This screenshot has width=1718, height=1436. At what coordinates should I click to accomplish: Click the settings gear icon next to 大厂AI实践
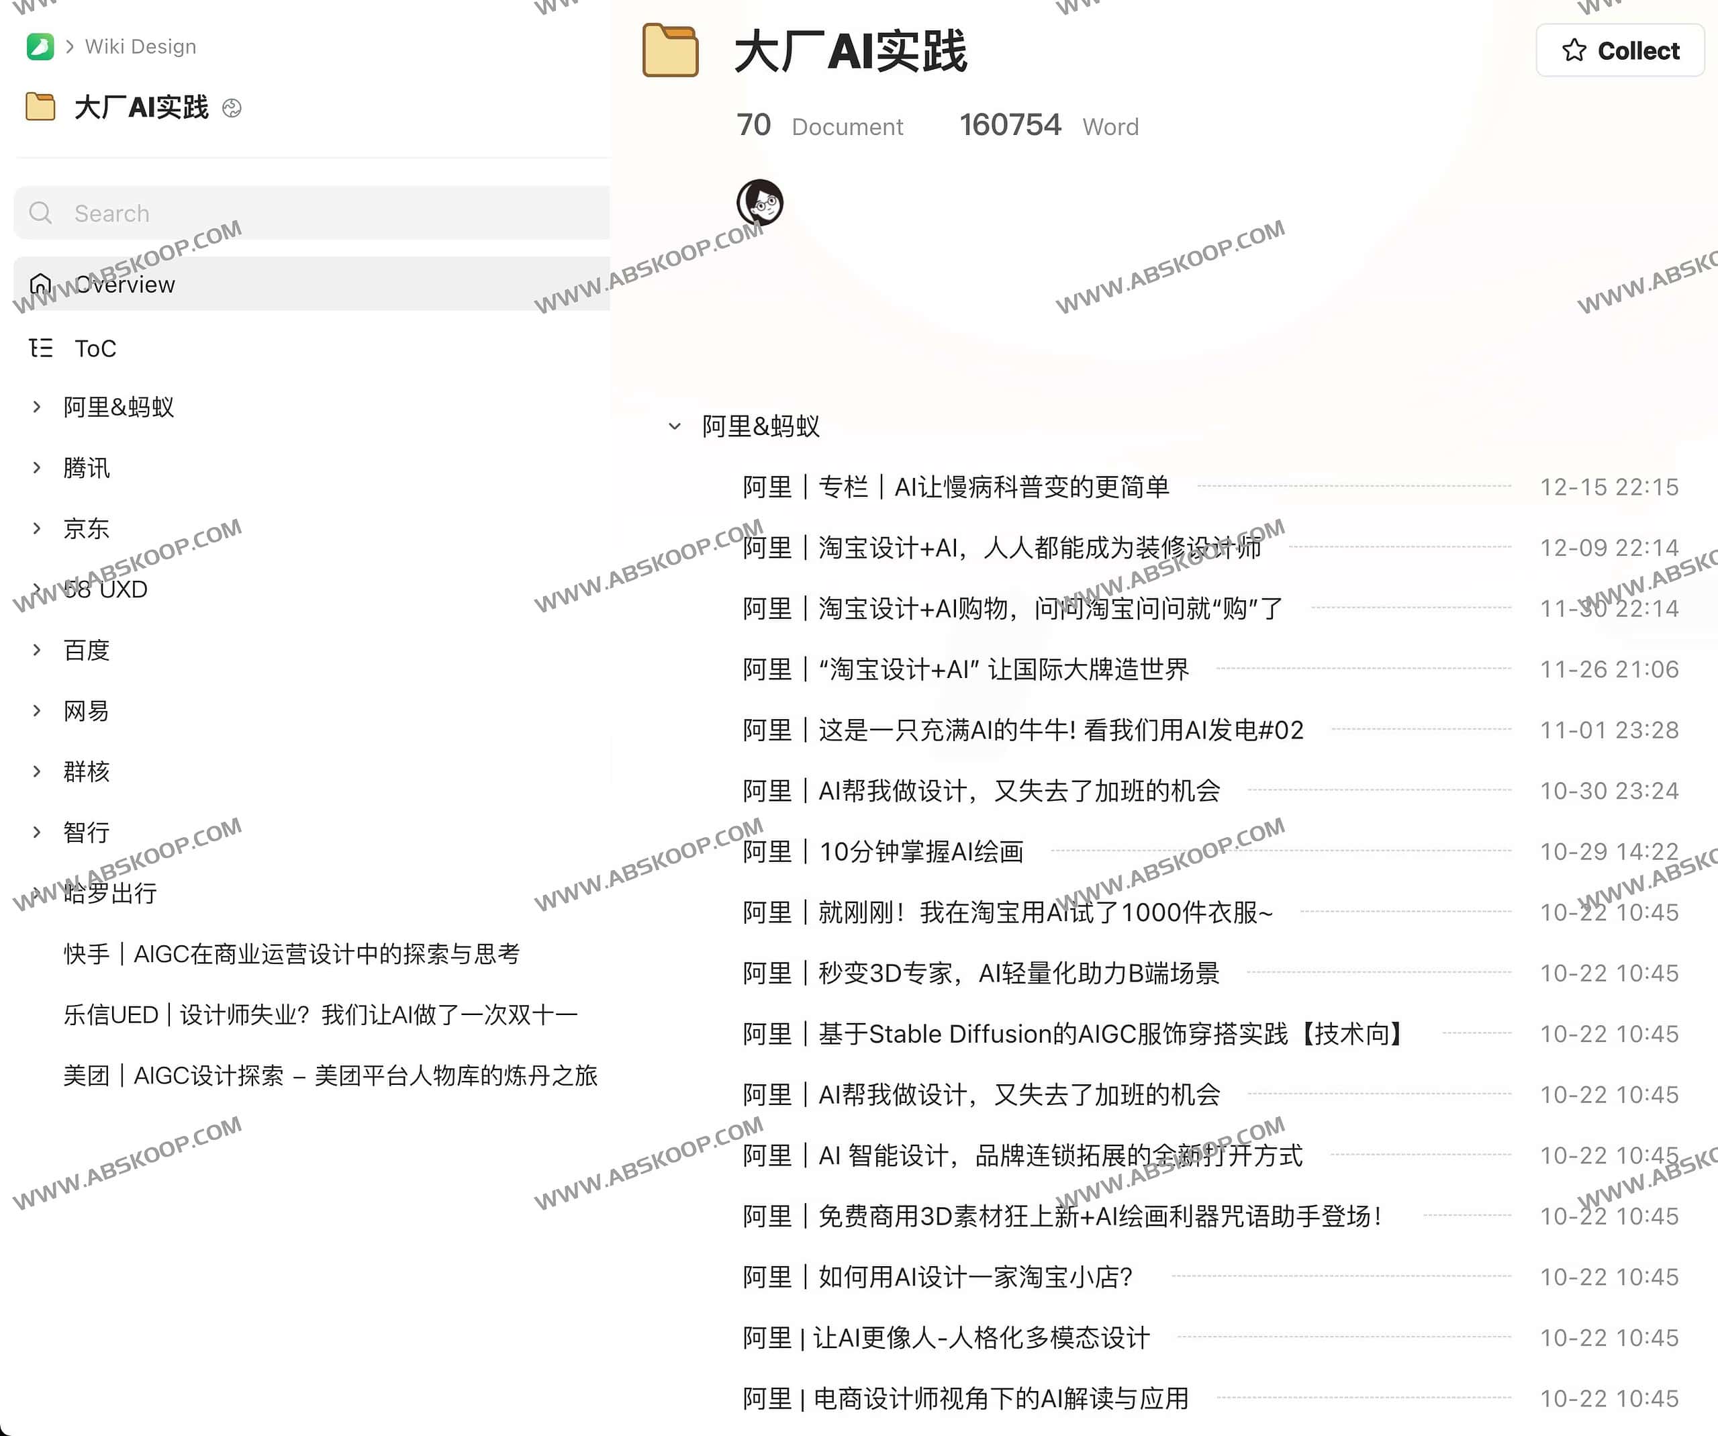[244, 107]
